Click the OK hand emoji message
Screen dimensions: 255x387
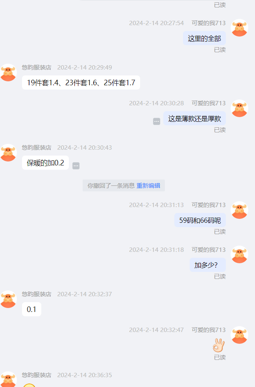pos(219,345)
